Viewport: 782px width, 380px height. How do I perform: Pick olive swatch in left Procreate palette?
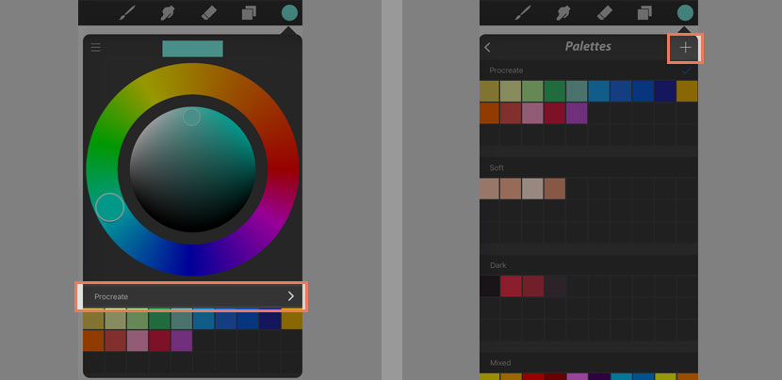pyautogui.click(x=93, y=321)
